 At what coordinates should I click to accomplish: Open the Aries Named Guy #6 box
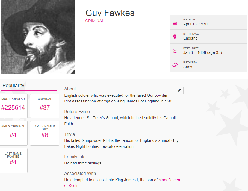(x=45, y=133)
